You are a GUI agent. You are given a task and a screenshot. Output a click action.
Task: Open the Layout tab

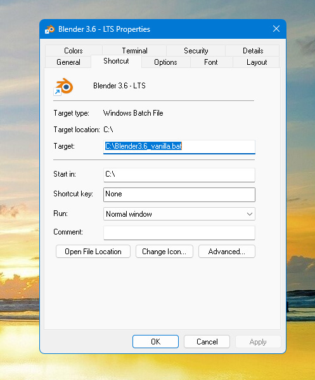pyautogui.click(x=257, y=62)
